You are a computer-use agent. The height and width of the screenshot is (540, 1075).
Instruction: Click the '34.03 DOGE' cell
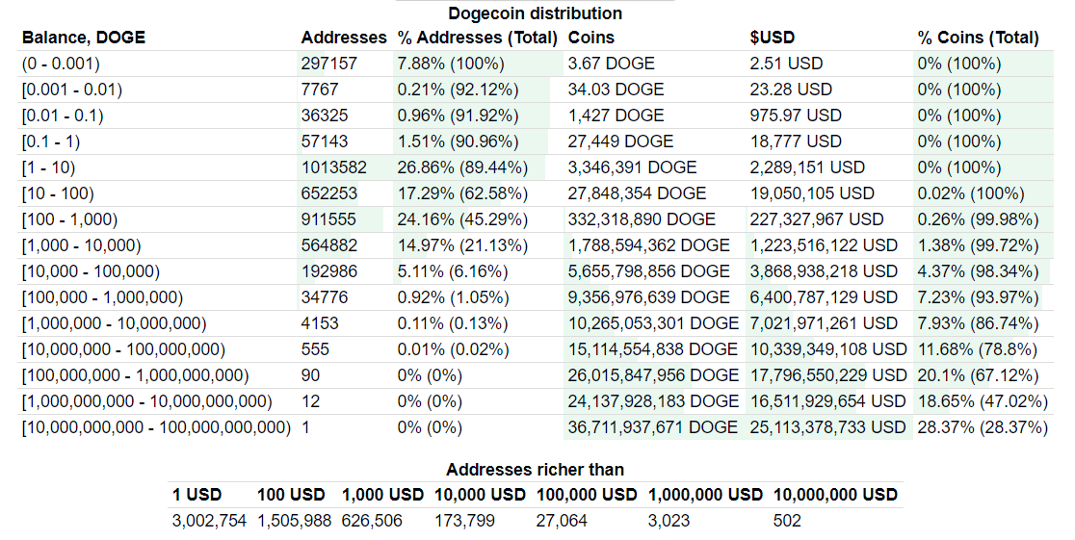click(616, 90)
